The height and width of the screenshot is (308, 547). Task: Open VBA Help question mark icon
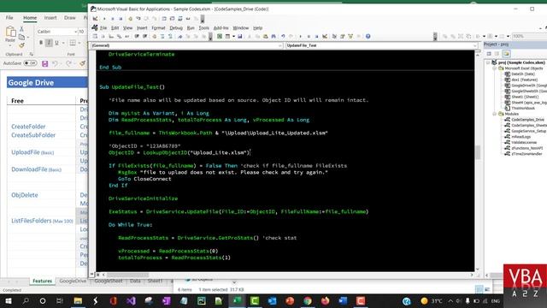click(x=368, y=36)
